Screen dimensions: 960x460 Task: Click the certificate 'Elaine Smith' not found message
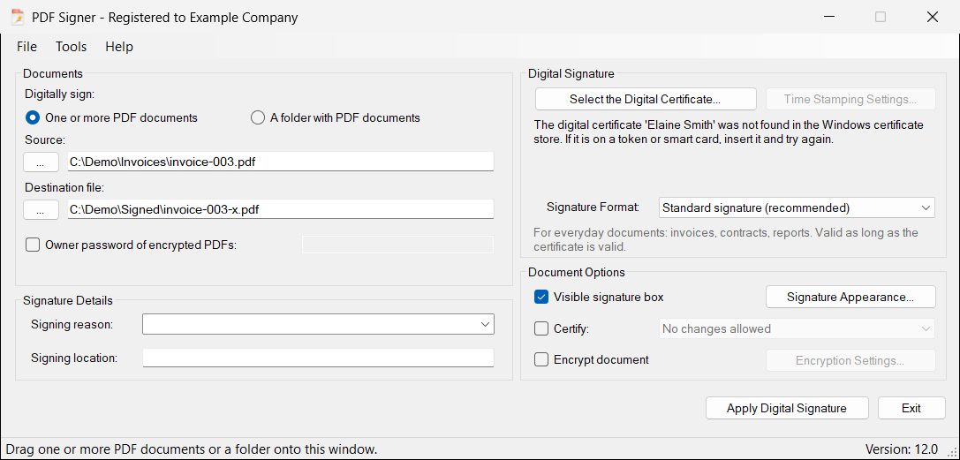click(729, 132)
